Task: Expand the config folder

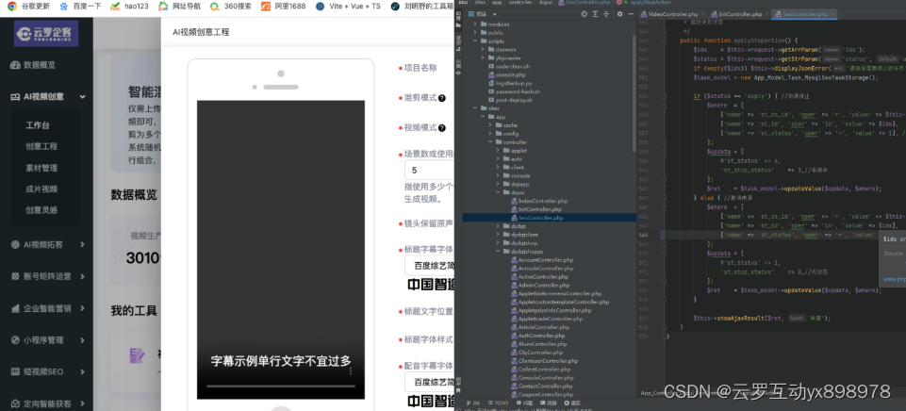Action: [490, 134]
